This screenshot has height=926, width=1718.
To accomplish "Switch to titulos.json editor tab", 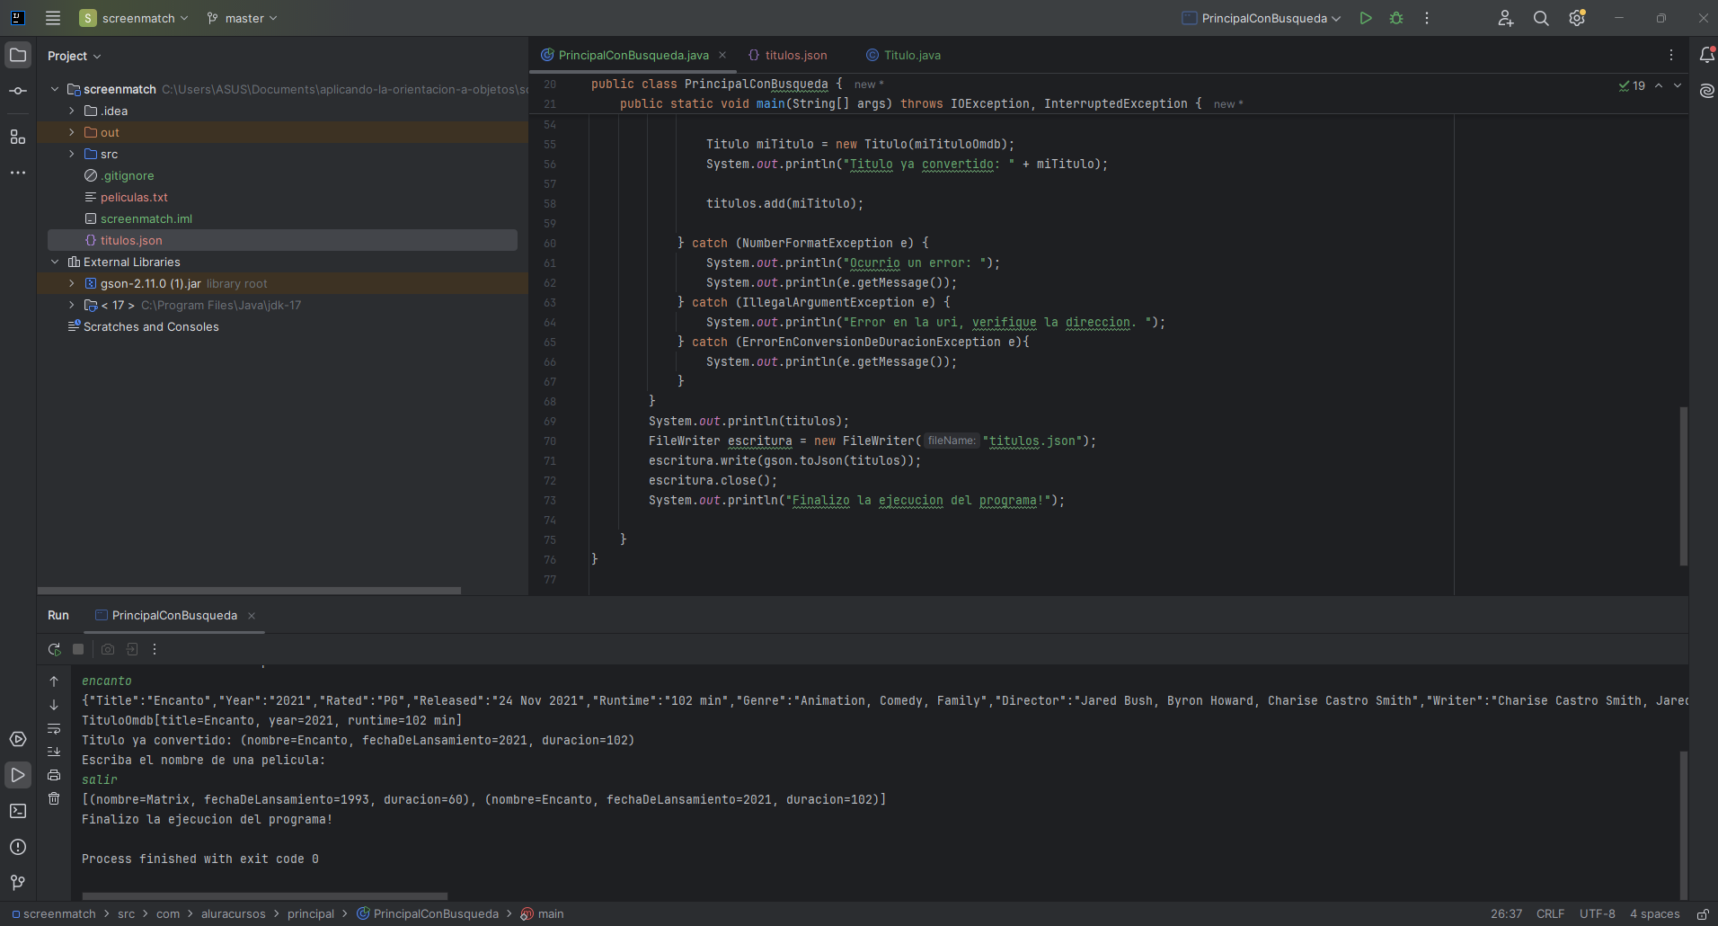I will pyautogui.click(x=788, y=55).
